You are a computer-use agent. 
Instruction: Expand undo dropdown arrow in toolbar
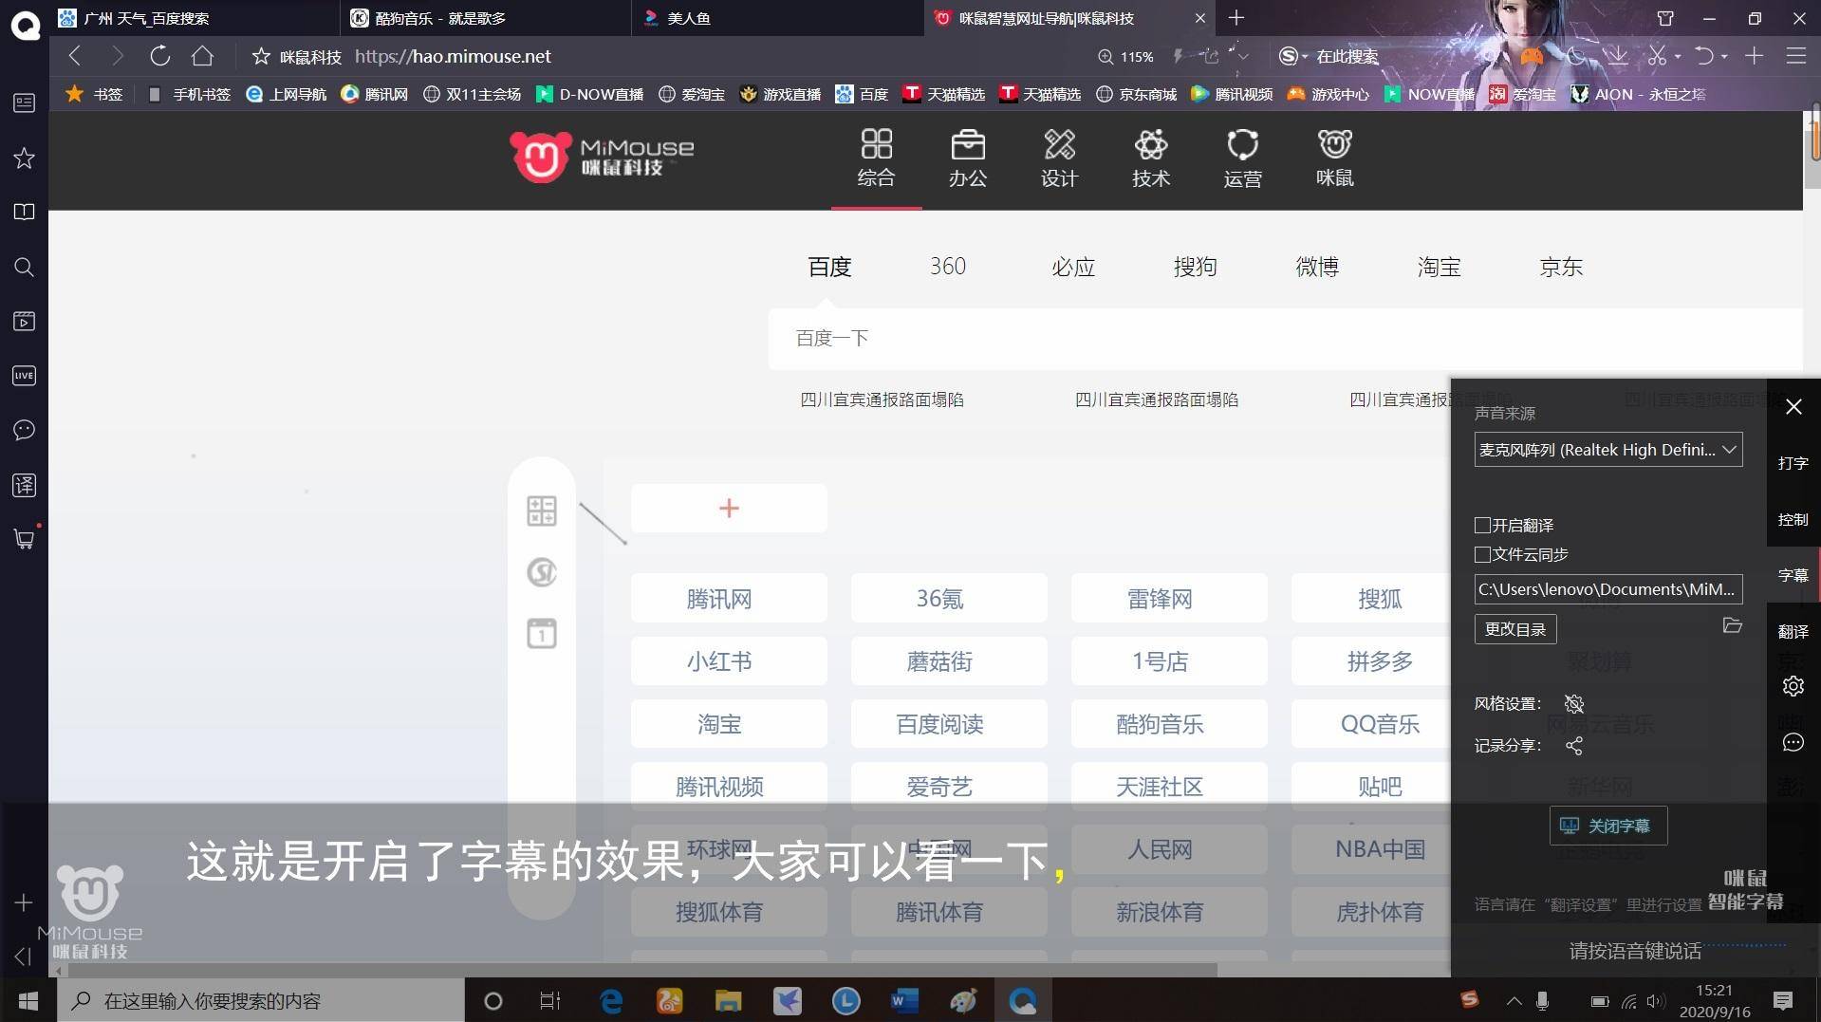[x=1724, y=57]
